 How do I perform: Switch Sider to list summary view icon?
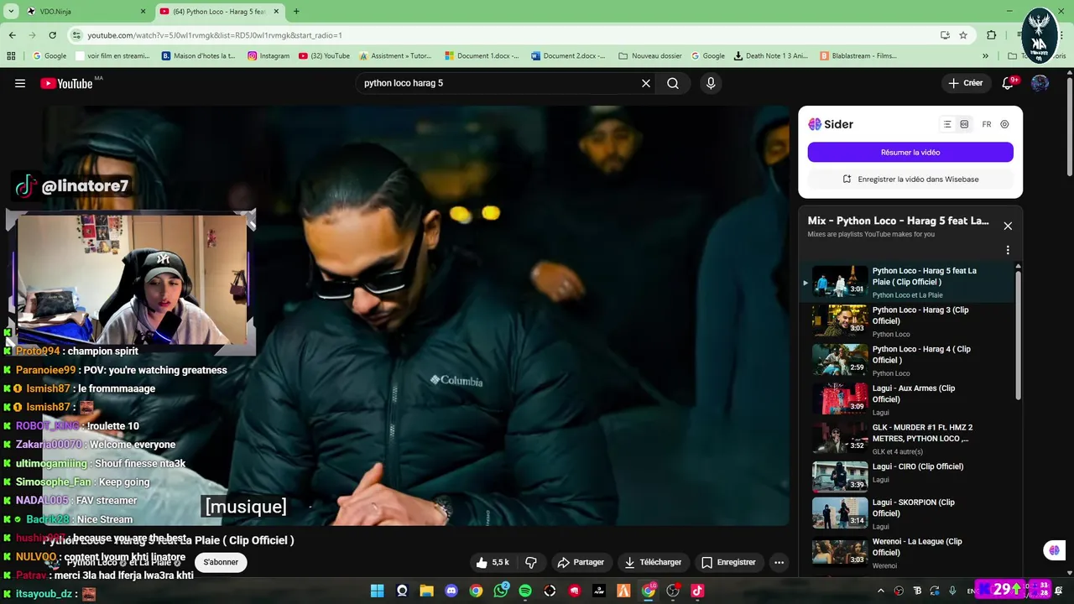947,124
